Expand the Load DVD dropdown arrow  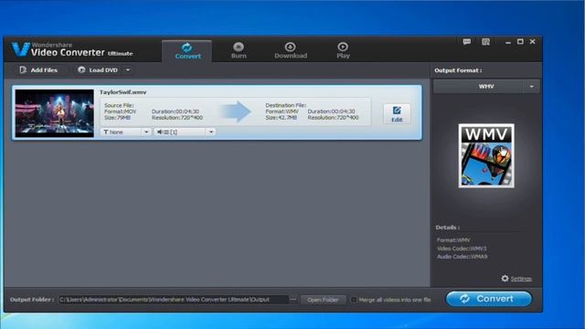[128, 70]
